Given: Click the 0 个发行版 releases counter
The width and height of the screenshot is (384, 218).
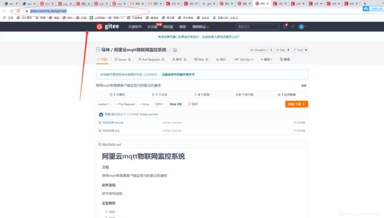Looking at the screenshot, I should (244, 94).
